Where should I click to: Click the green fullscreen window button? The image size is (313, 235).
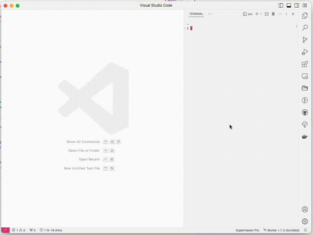18,6
